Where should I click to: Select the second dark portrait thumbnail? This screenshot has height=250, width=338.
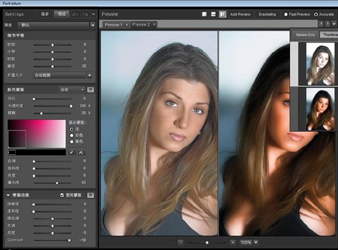click(321, 109)
